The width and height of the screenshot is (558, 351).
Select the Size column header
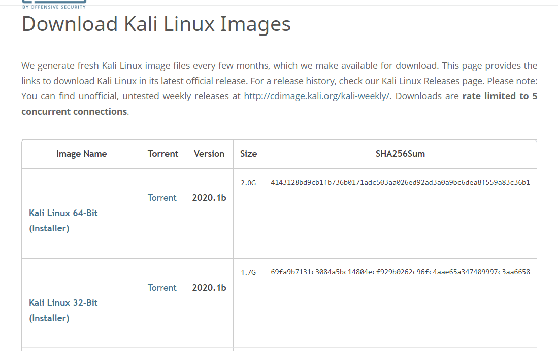[248, 154]
